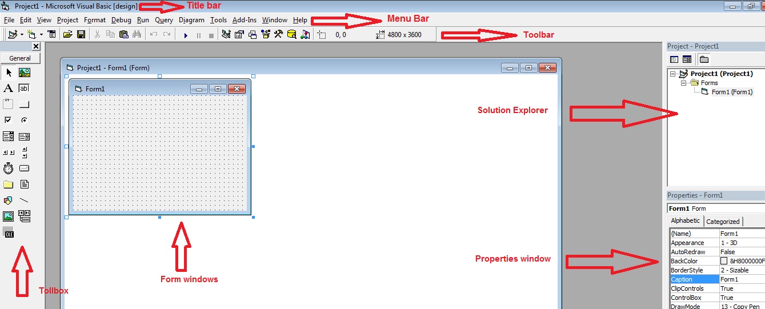This screenshot has height=309, width=765.
Task: Click the Paste clipboard icon
Action: click(x=123, y=35)
